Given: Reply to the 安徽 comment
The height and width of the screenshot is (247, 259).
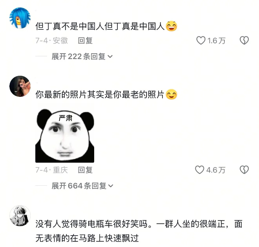Looking at the screenshot, I should tap(85, 40).
